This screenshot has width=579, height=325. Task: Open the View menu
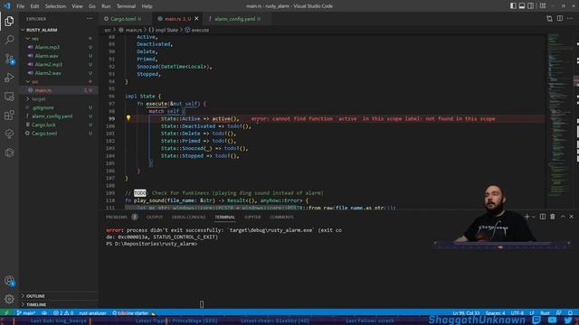coord(77,6)
